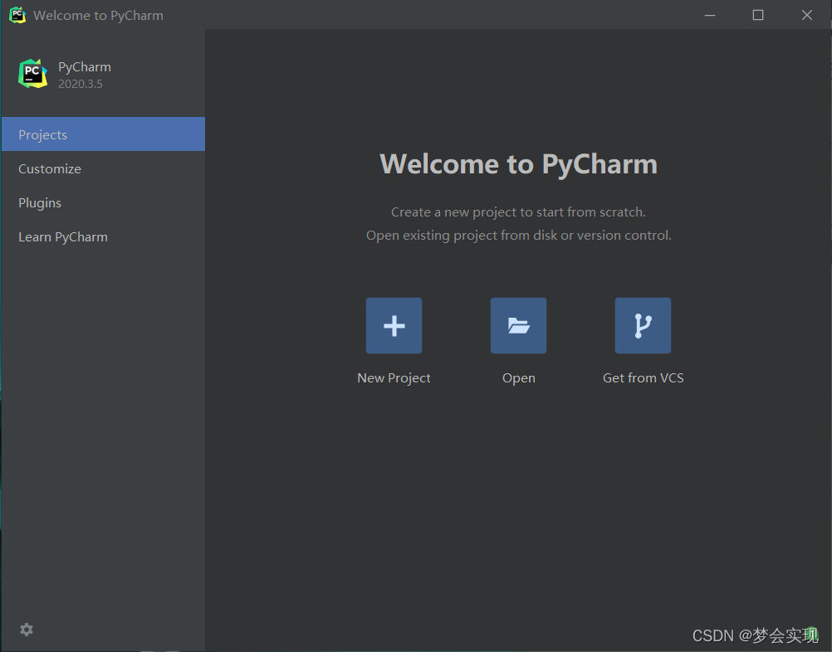Click the Open label under the folder icon
The width and height of the screenshot is (832, 652).
(518, 378)
